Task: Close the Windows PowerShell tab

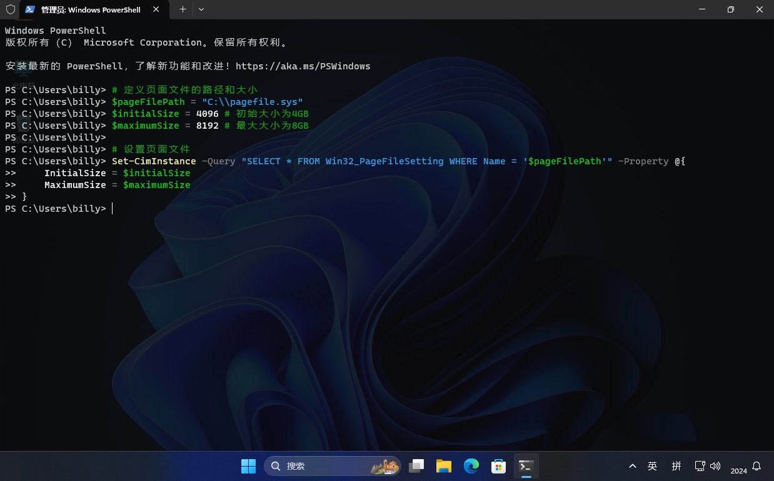Action: [156, 9]
